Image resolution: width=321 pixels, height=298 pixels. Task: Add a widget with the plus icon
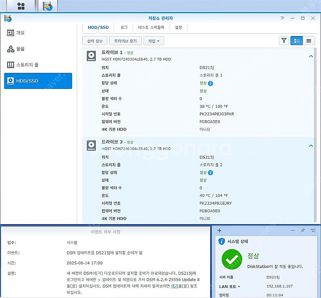pos(219,230)
